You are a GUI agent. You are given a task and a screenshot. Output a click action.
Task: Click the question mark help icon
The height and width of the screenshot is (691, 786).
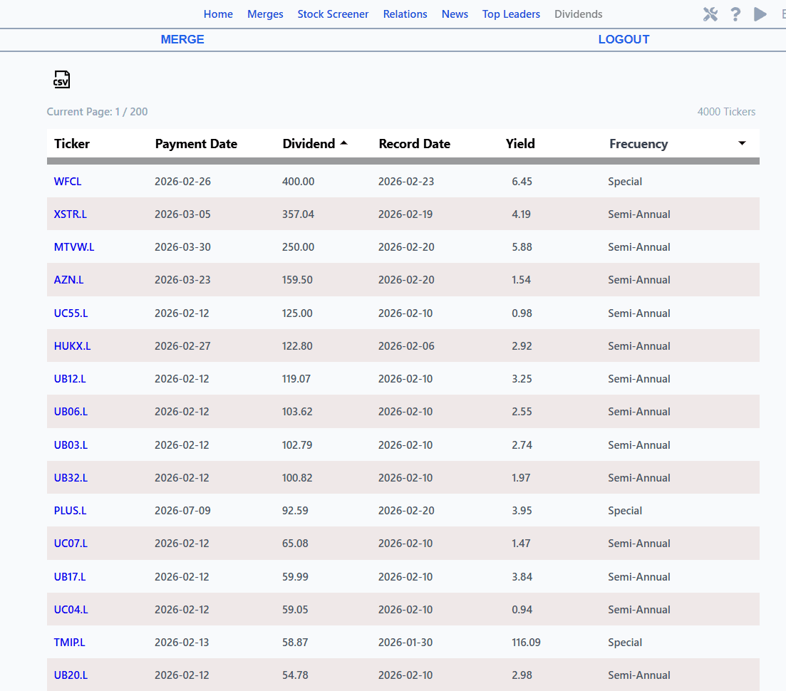point(735,14)
